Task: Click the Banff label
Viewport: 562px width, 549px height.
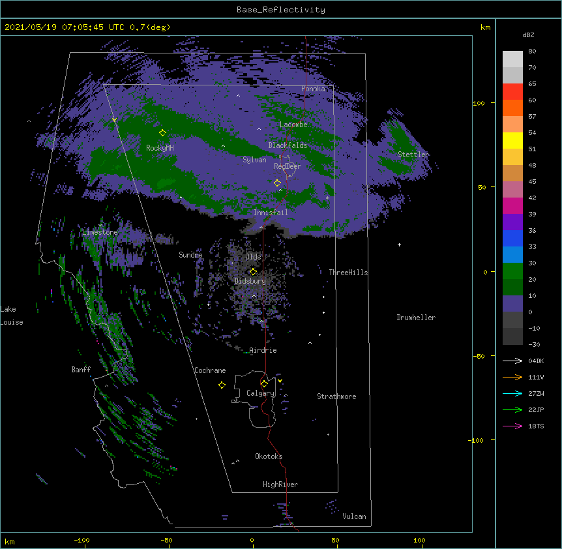Action: [81, 370]
